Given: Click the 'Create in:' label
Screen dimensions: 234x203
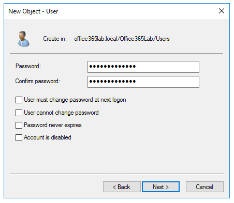Looking at the screenshot, I should point(55,39).
